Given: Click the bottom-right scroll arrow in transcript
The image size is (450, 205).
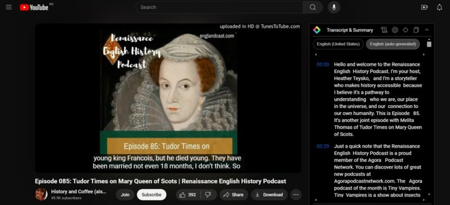Looking at the screenshot, I should click(424, 200).
